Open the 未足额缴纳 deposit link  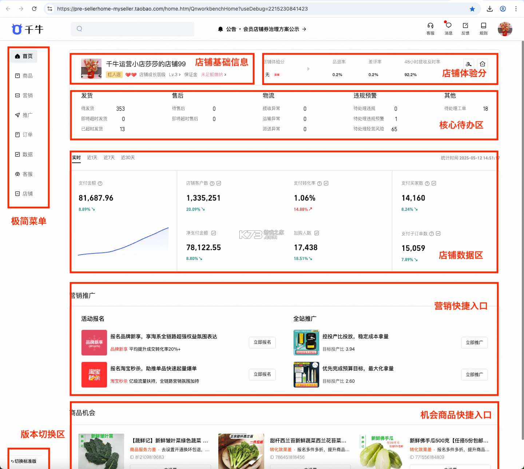pyautogui.click(x=214, y=75)
